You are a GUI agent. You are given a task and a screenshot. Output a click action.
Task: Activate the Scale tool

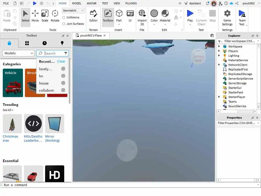tap(45, 16)
